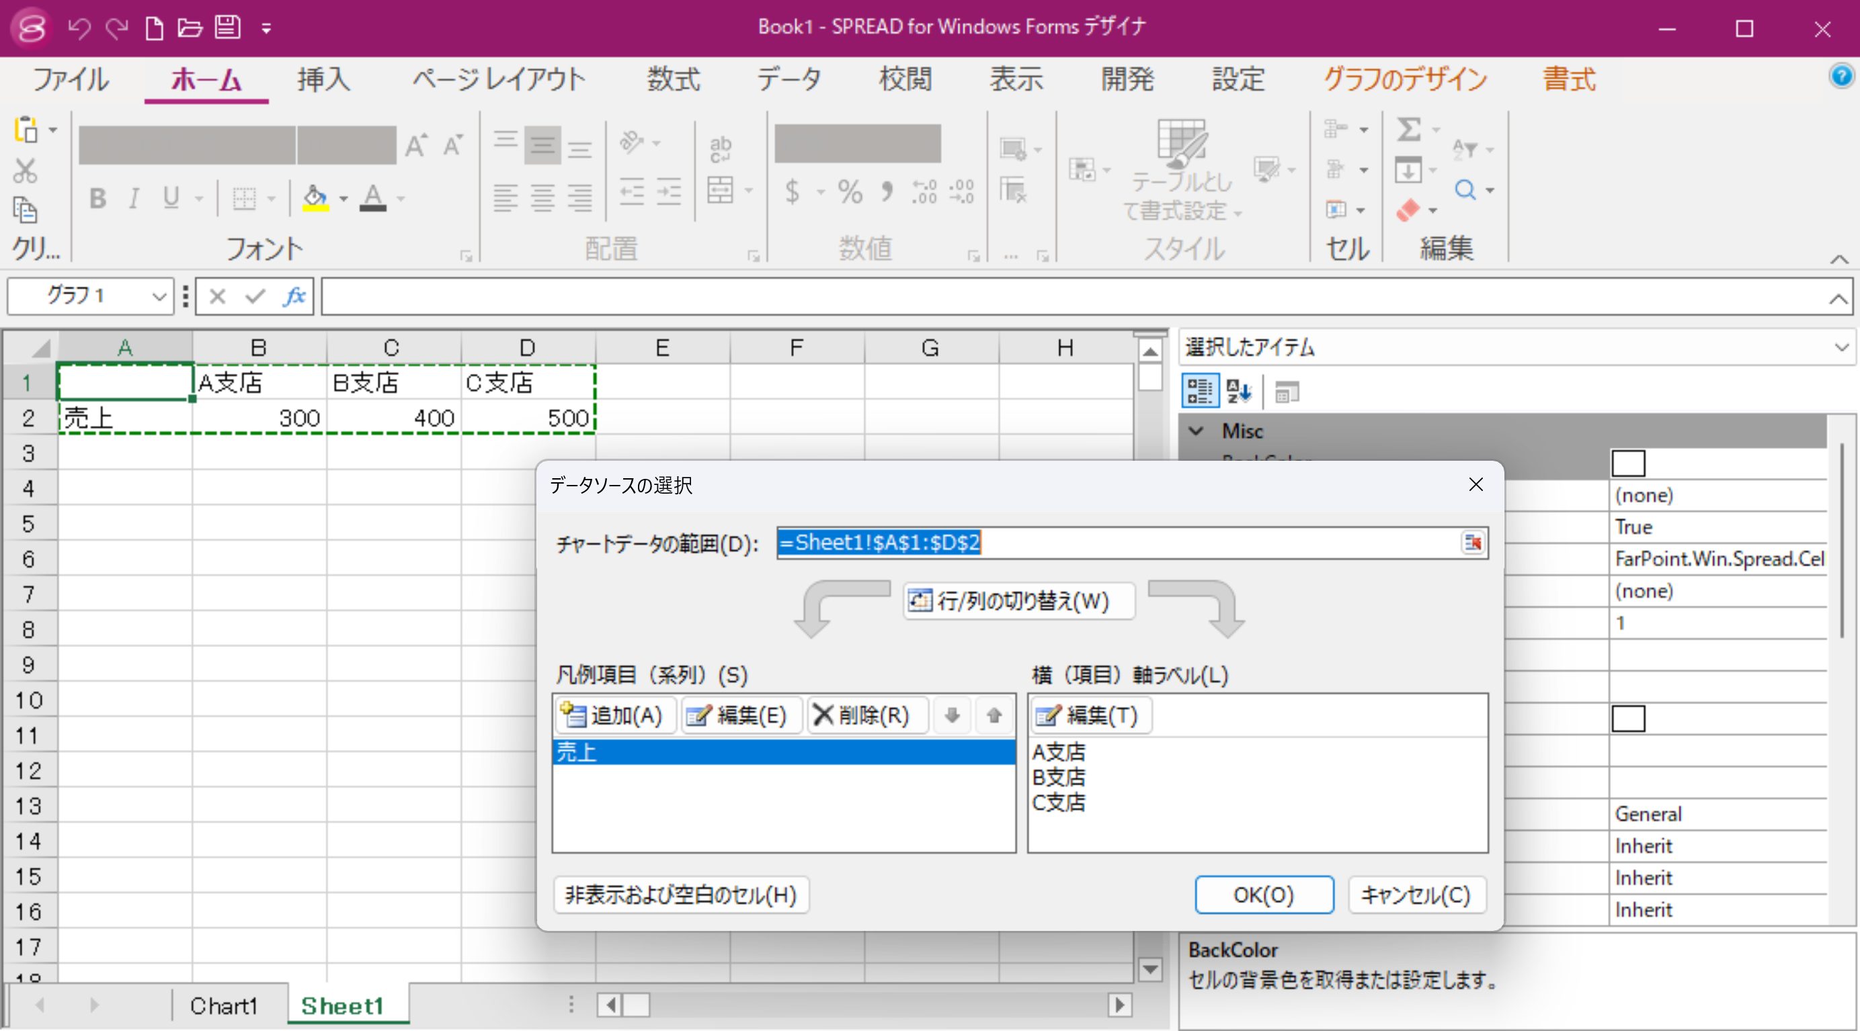Toggle wrap text option
Screen dimensions: 1860x1031
[x=720, y=149]
